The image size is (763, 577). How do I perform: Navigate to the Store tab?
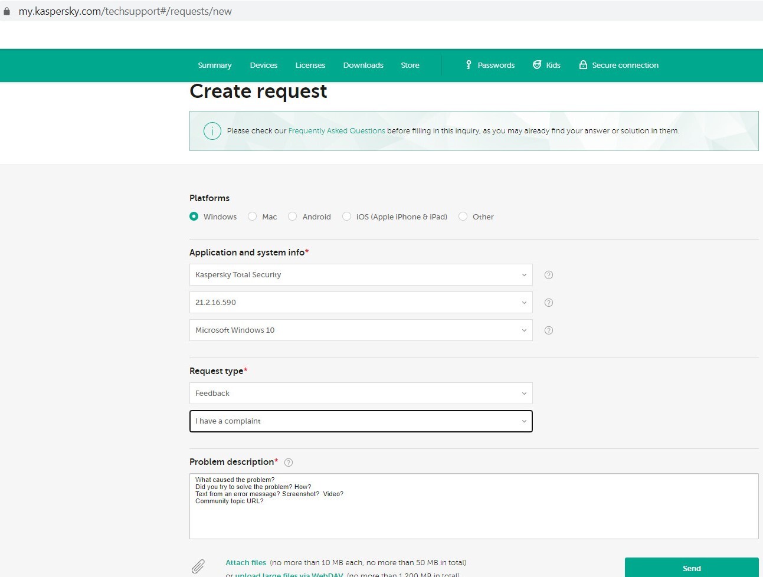pyautogui.click(x=410, y=65)
